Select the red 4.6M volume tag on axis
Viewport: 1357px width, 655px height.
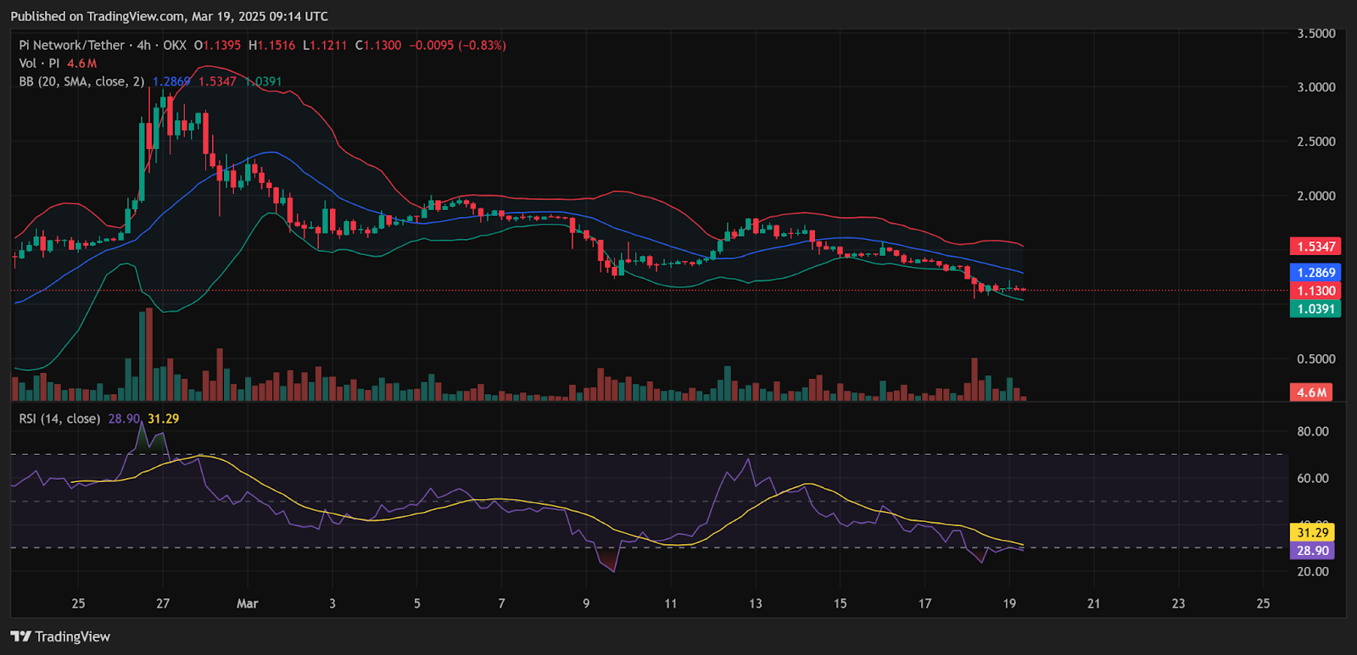(1311, 392)
